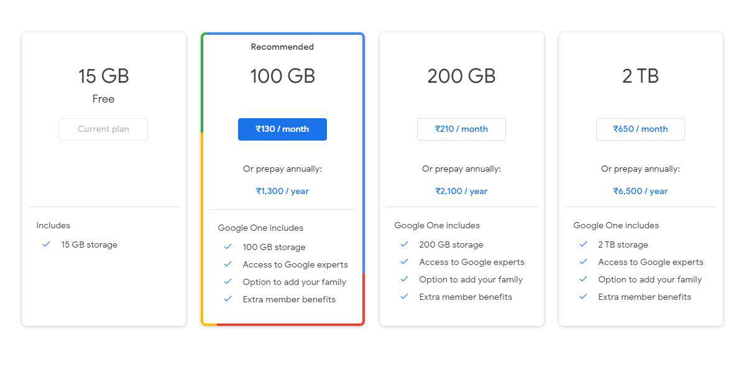Click the checkmark beside 15 GB storage
This screenshot has width=754, height=372.
46,244
